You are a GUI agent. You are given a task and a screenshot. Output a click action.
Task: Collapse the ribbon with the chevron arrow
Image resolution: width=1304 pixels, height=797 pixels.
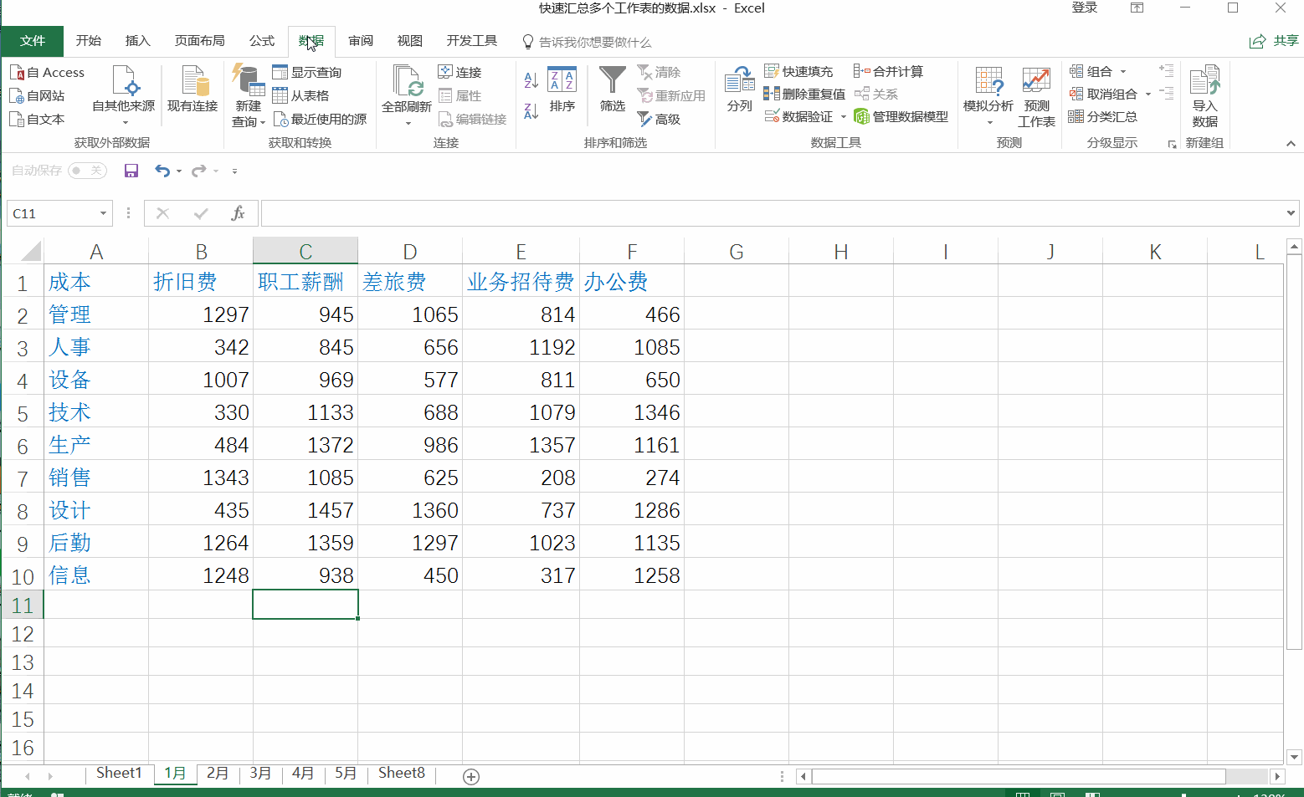coord(1291,144)
